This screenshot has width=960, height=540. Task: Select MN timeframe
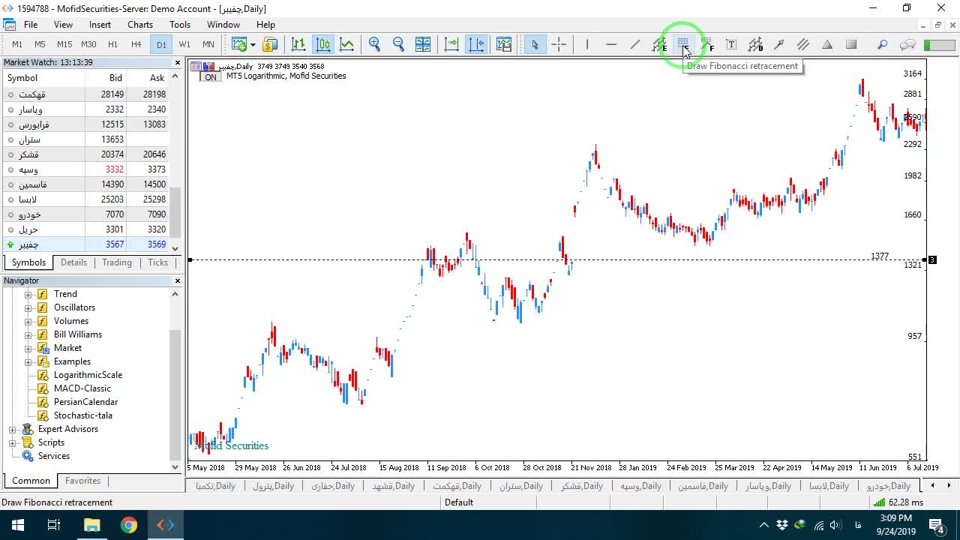(208, 44)
